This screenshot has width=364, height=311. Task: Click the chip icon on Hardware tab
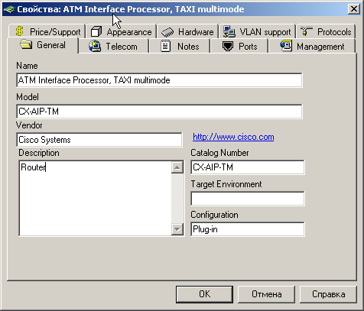coord(167,32)
